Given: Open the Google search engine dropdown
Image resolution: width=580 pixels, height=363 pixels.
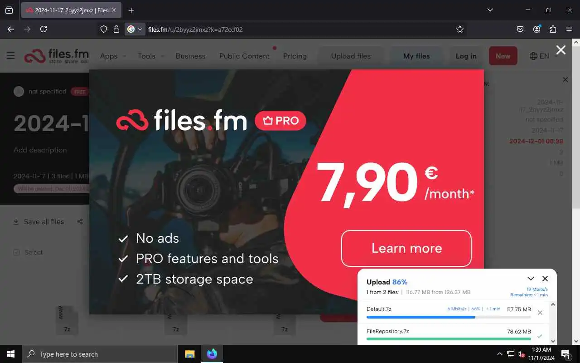Looking at the screenshot, I should [x=135, y=29].
